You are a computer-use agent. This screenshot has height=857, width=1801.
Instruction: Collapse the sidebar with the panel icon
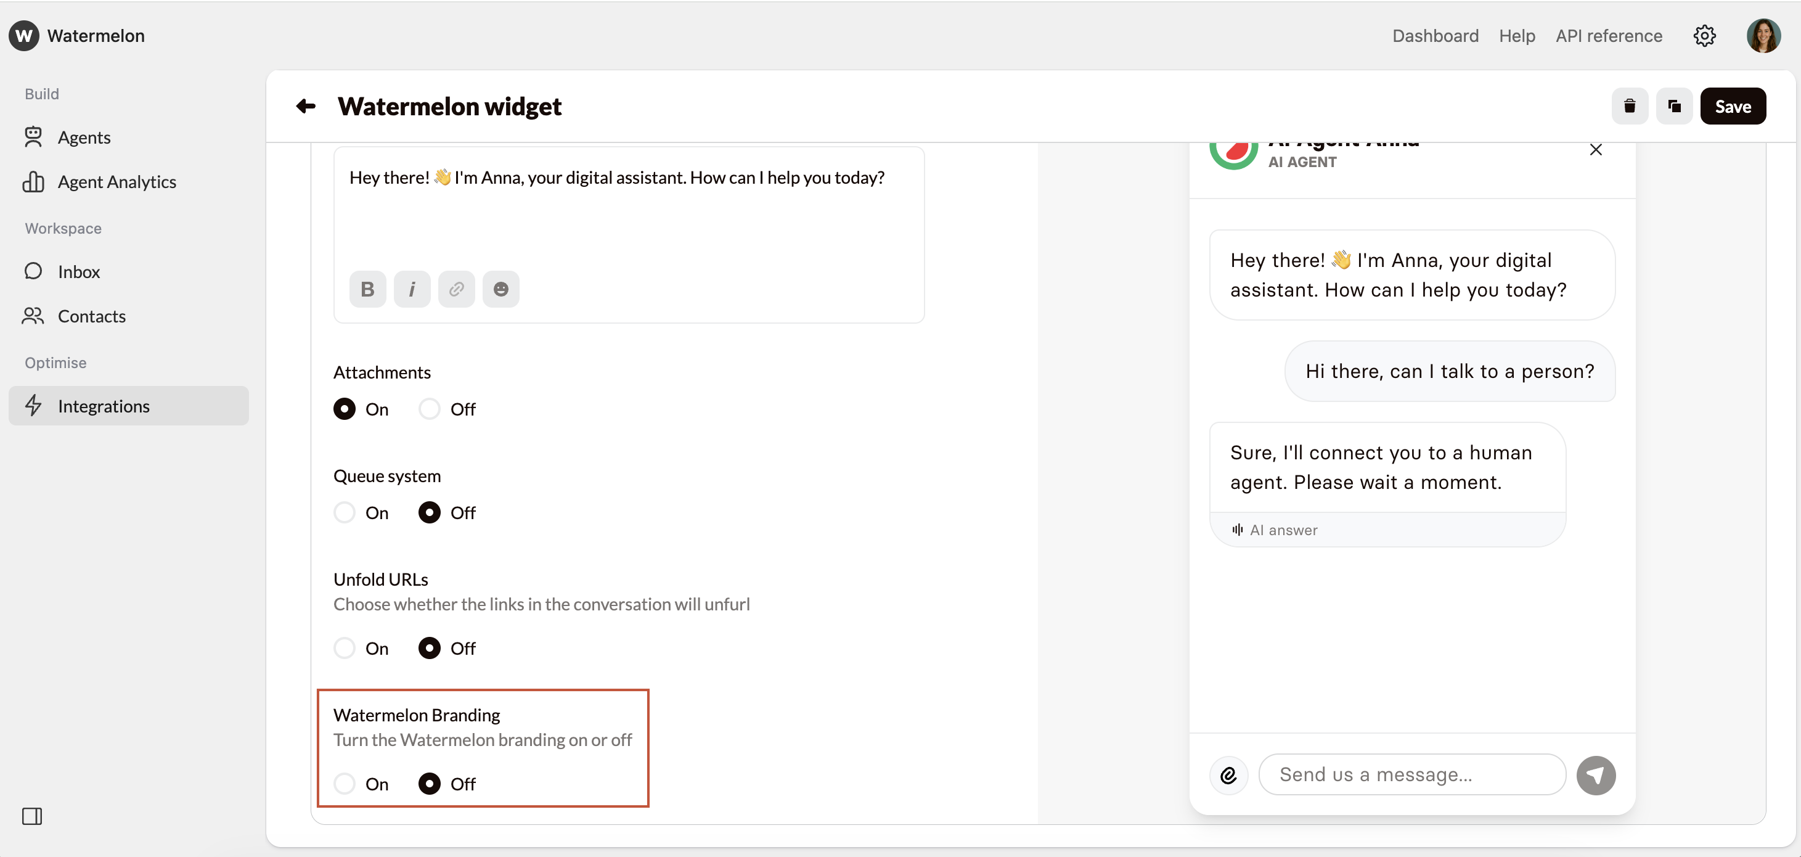(x=32, y=816)
